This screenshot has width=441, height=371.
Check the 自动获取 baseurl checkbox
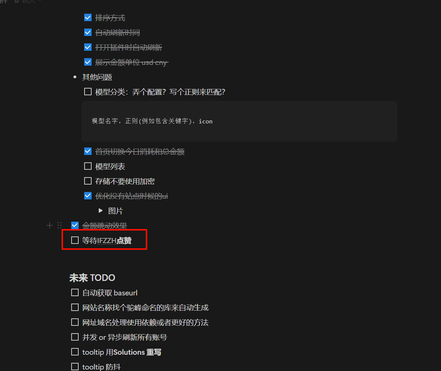tap(75, 292)
